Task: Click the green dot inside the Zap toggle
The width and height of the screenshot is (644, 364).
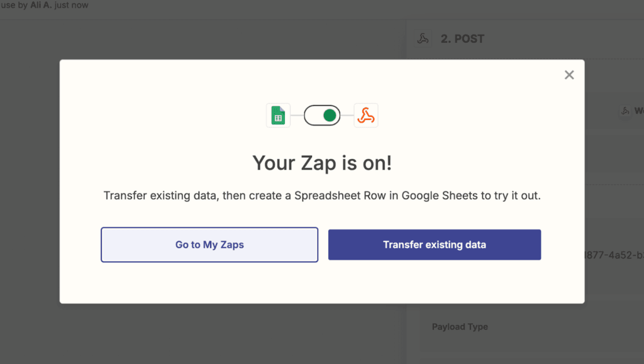Action: pos(330,115)
